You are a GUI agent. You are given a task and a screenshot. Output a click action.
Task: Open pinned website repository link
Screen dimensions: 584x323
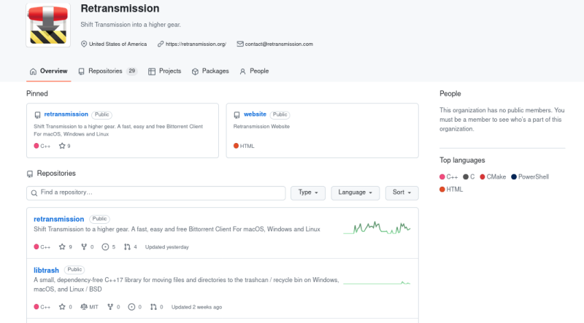[x=255, y=114]
